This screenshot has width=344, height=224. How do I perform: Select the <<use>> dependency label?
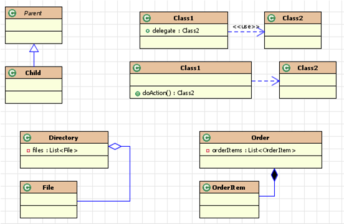(246, 27)
